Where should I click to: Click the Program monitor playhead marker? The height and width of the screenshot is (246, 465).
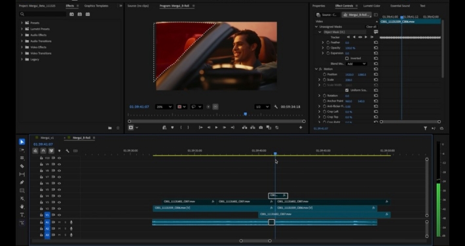(x=245, y=114)
